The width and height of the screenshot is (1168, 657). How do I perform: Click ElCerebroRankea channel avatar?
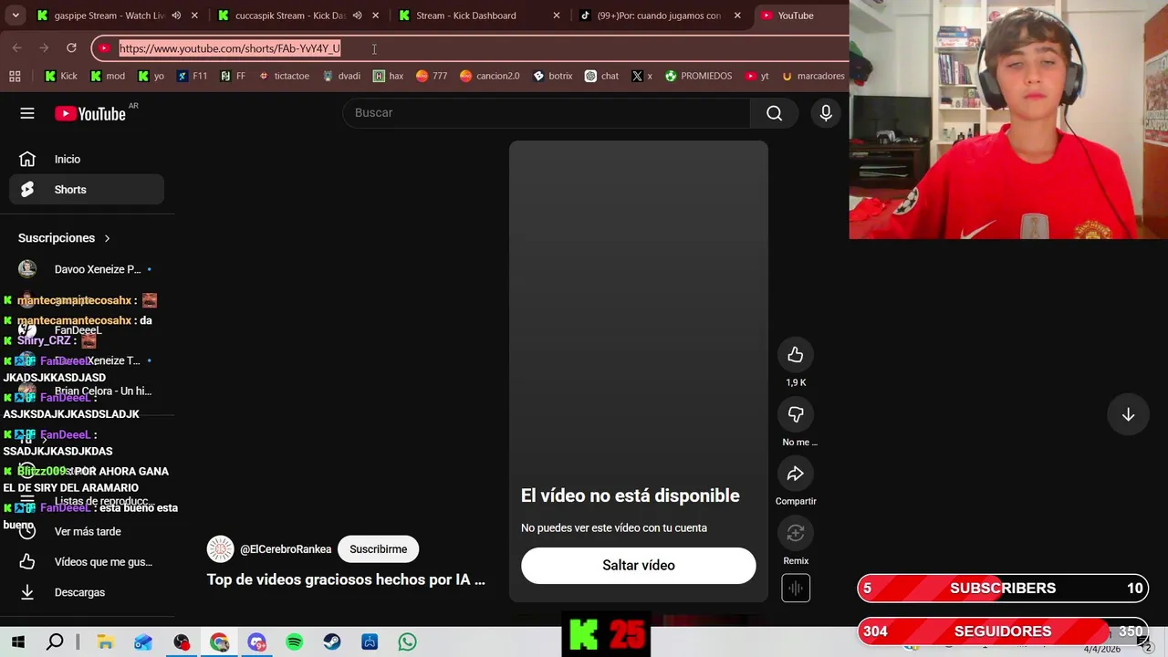pyautogui.click(x=220, y=549)
